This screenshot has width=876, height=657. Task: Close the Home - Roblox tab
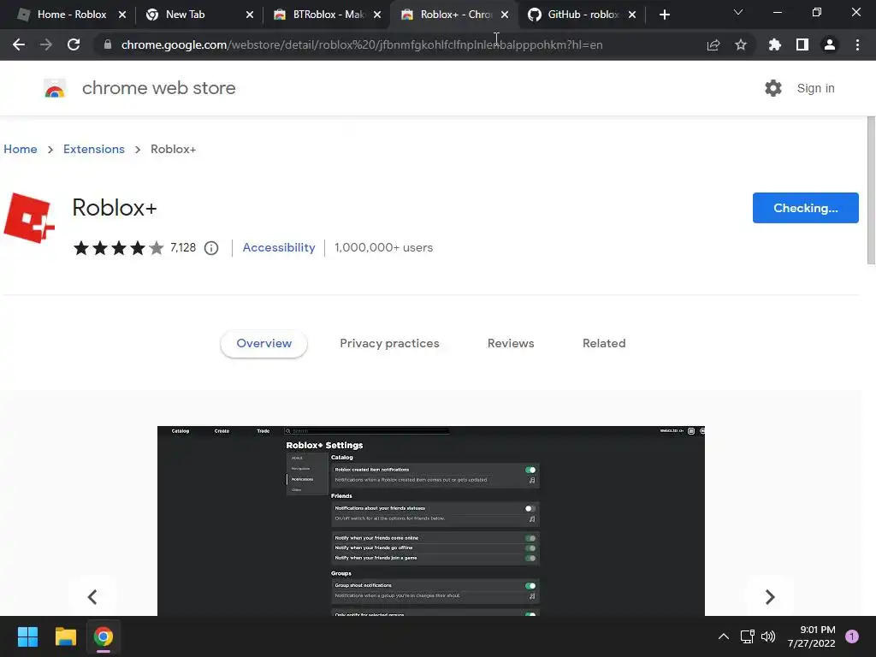pos(121,15)
